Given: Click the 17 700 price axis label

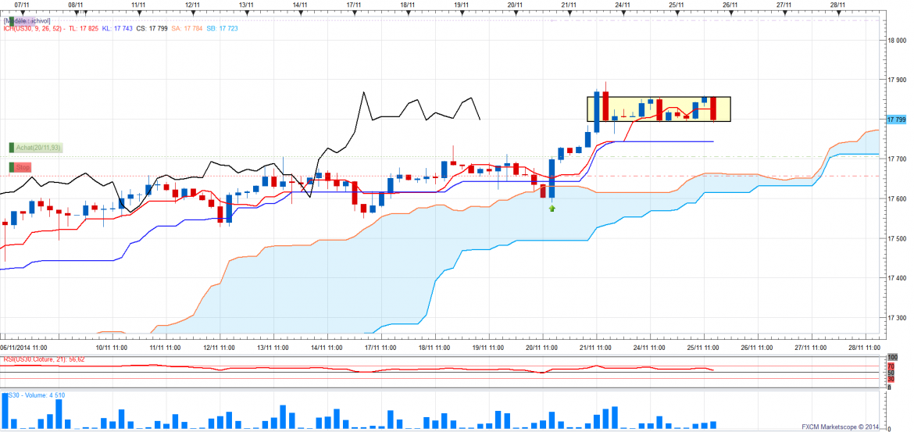Looking at the screenshot, I should (x=897, y=159).
